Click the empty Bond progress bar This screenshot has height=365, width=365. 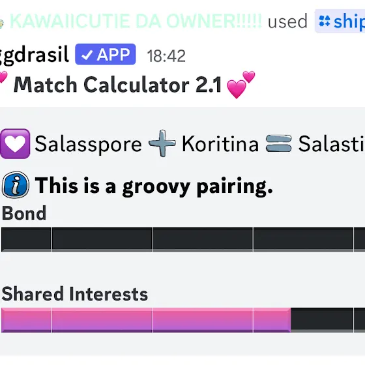pos(183,240)
